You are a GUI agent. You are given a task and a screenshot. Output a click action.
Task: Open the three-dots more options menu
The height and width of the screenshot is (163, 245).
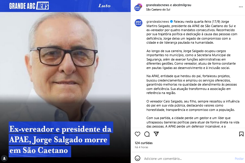(241, 7)
